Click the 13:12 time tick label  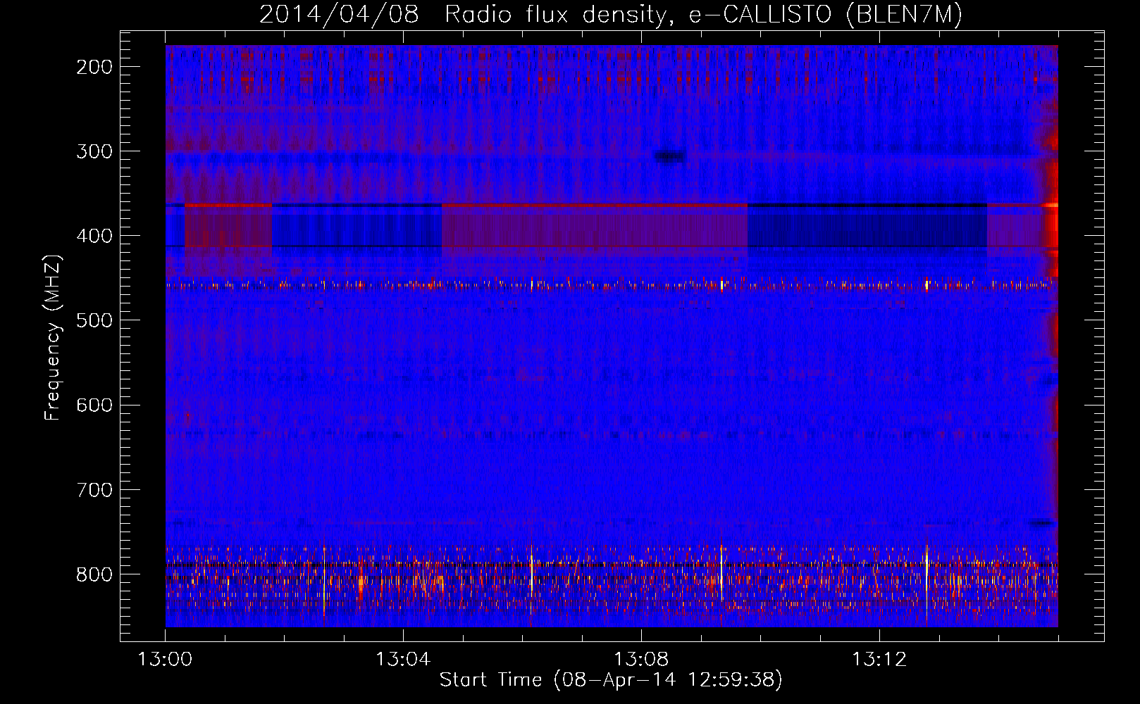(x=879, y=660)
